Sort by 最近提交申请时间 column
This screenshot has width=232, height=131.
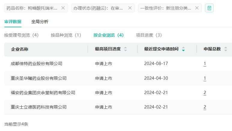183,49
